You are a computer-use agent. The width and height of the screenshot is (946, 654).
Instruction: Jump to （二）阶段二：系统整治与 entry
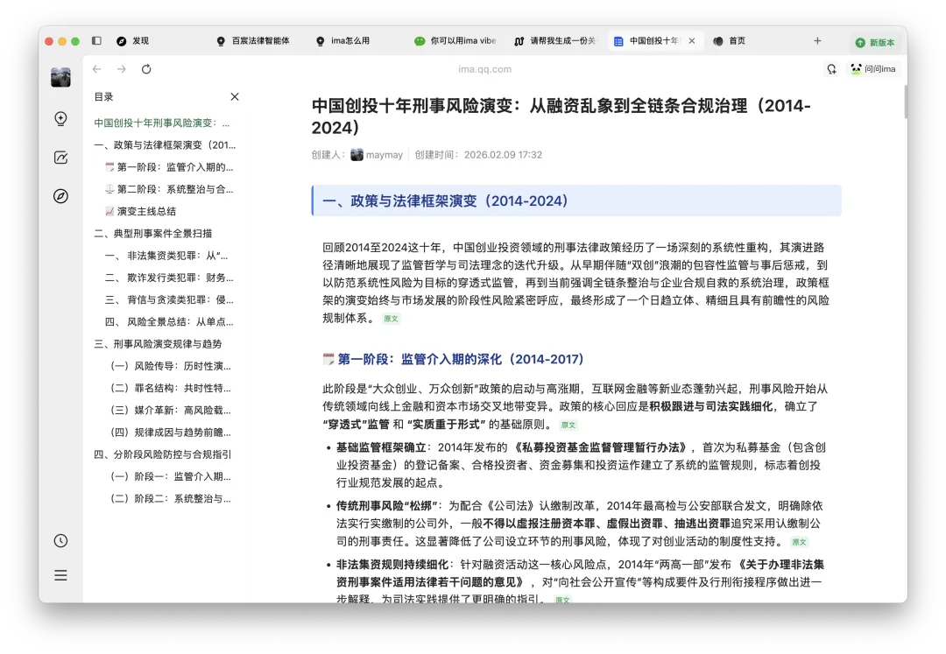[x=170, y=498]
